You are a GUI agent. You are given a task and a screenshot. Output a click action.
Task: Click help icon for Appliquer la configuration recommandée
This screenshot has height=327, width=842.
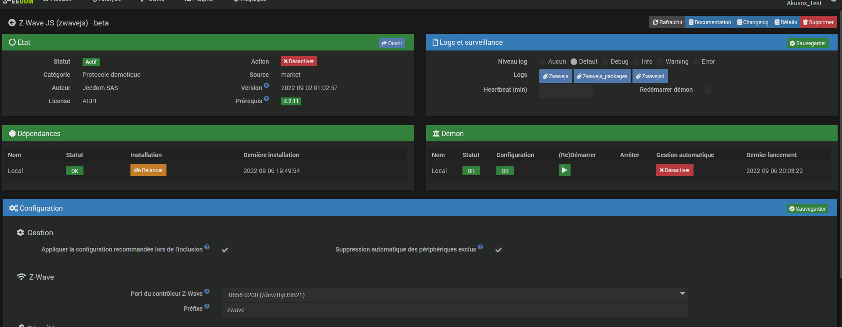click(207, 247)
